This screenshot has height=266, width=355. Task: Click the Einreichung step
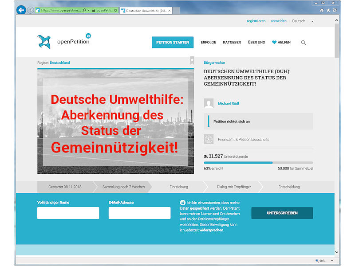pos(179,187)
